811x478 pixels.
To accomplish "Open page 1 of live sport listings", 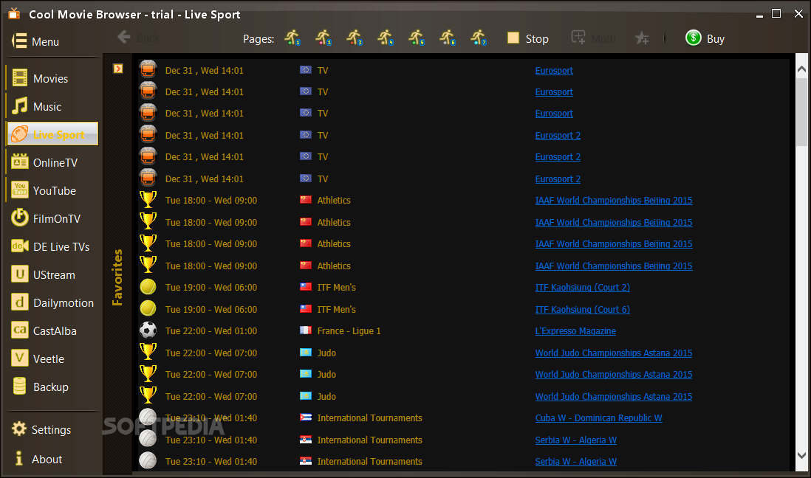I will click(292, 38).
